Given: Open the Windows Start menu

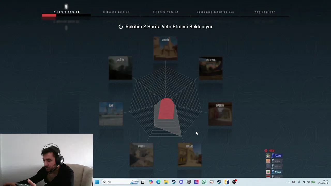Looking at the screenshot, I should [97, 182].
